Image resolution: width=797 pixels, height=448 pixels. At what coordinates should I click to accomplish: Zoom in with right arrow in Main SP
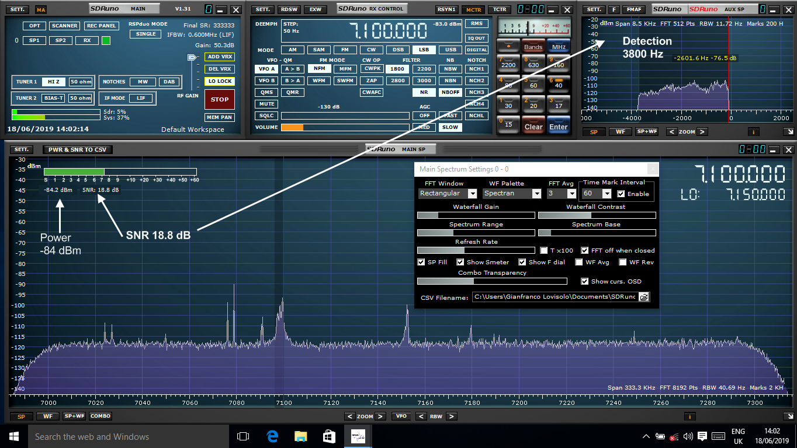coord(380,416)
